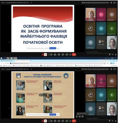Screen dimensions: 120x123
Task: Dismiss the upper sharing notification via its text link
Action: pyautogui.click(x=58, y=48)
